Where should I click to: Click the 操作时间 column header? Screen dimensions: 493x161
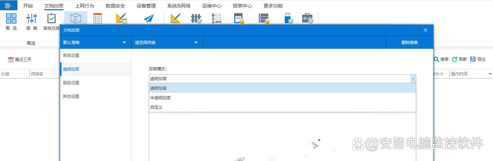tap(471, 74)
